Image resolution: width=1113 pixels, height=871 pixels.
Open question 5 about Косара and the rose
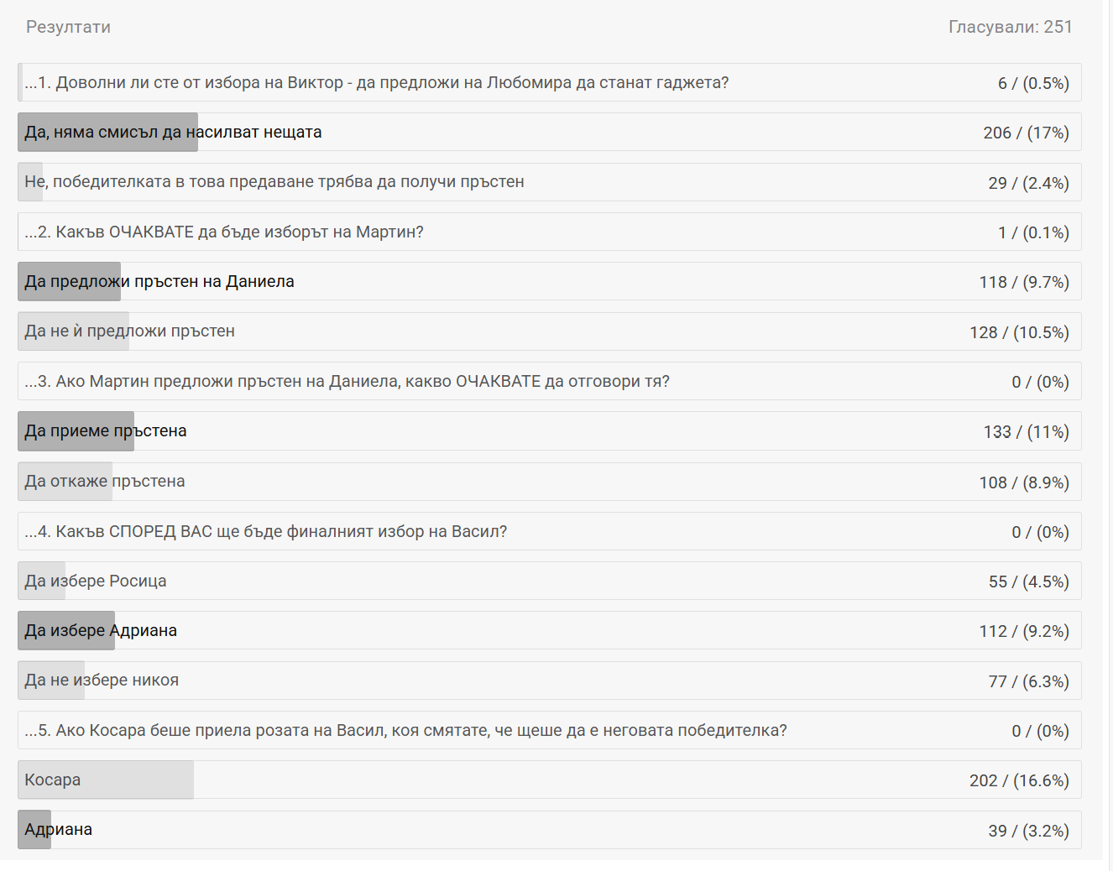[x=406, y=731]
